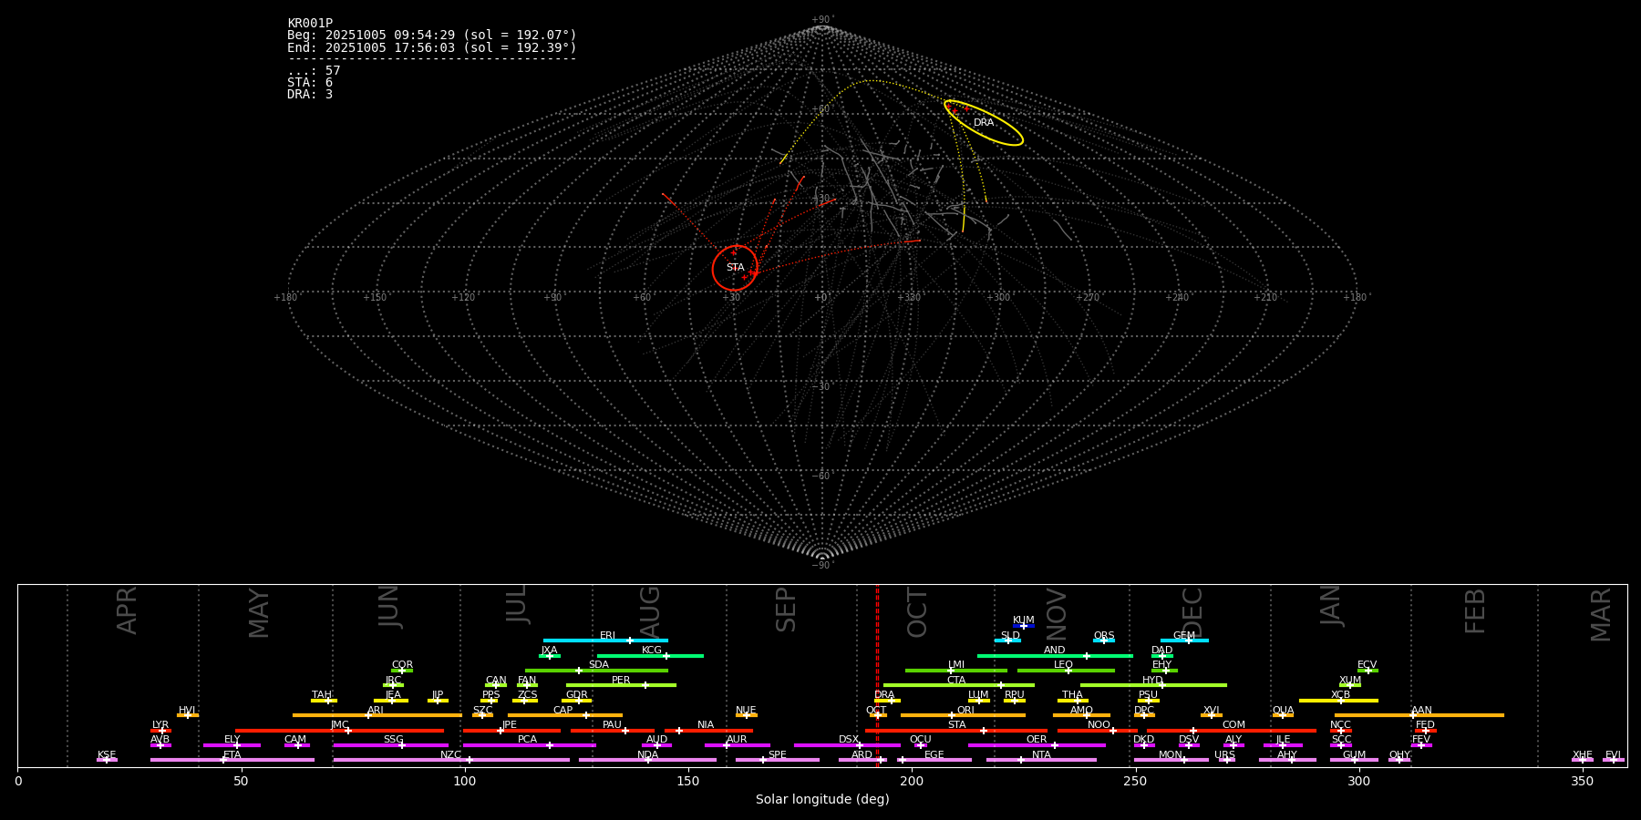Click the AAN shower label
This screenshot has height=820, width=1641.
(1421, 711)
